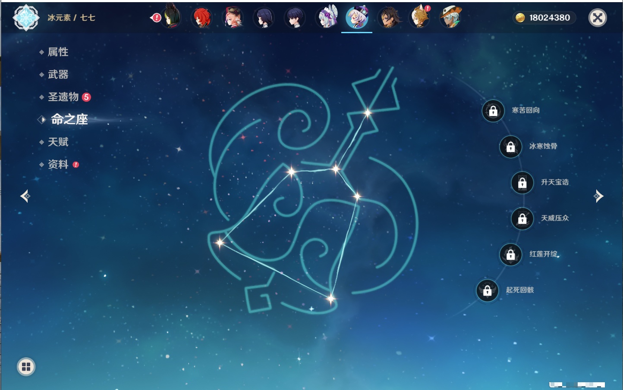Click the 冰寒蚀骨 label text
This screenshot has width=623, height=390.
543,146
